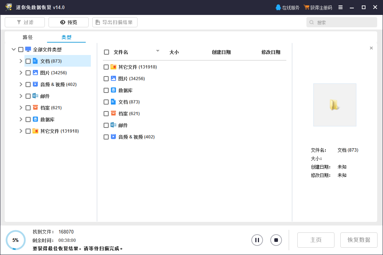The width and height of the screenshot is (383, 255).
Task: Tick the 其它文件 (131918) checkbox in the file list
Action: pyautogui.click(x=106, y=67)
